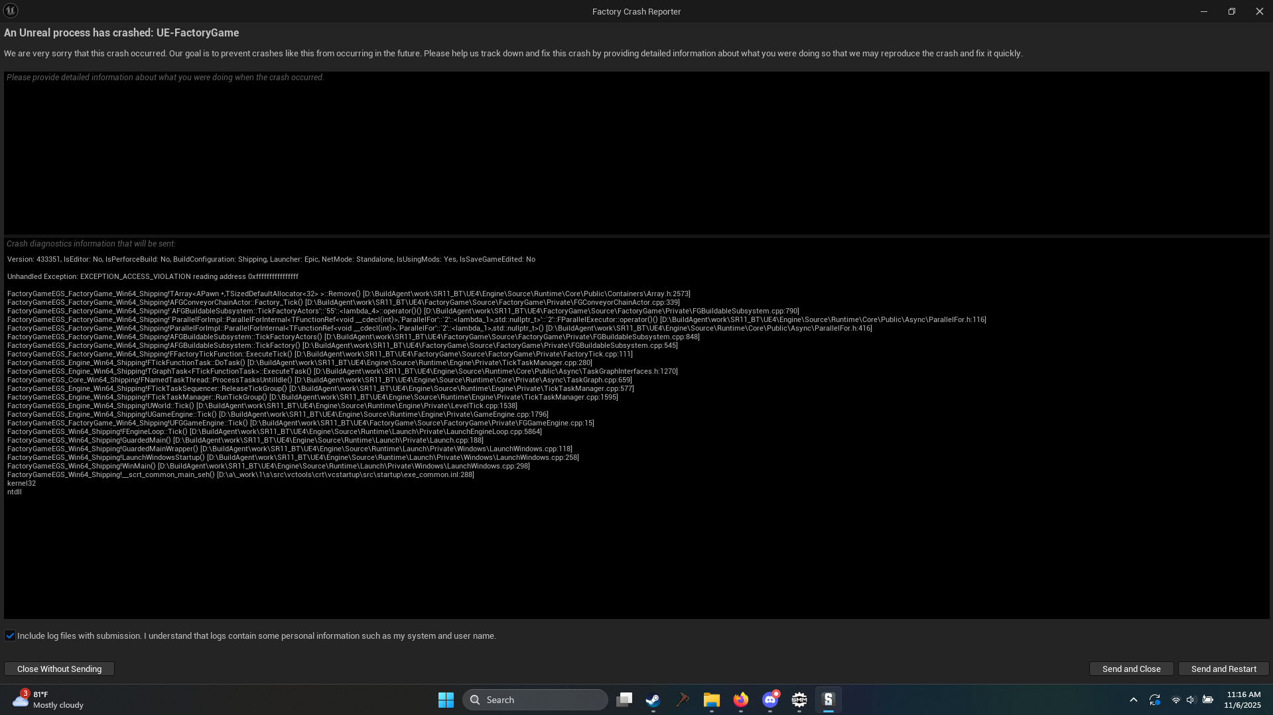This screenshot has height=715, width=1273.
Task: Click the stack line ending "FGBuildableSubsystem.cpp:790"
Action: (403, 311)
